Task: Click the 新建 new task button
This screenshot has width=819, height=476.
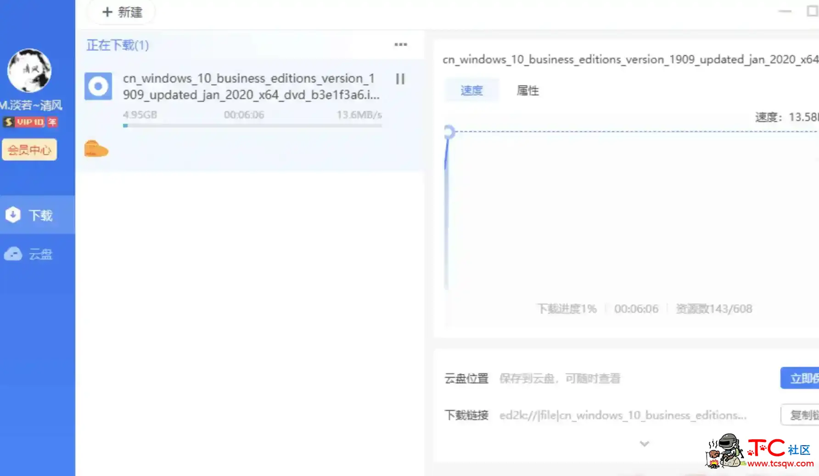Action: [122, 12]
